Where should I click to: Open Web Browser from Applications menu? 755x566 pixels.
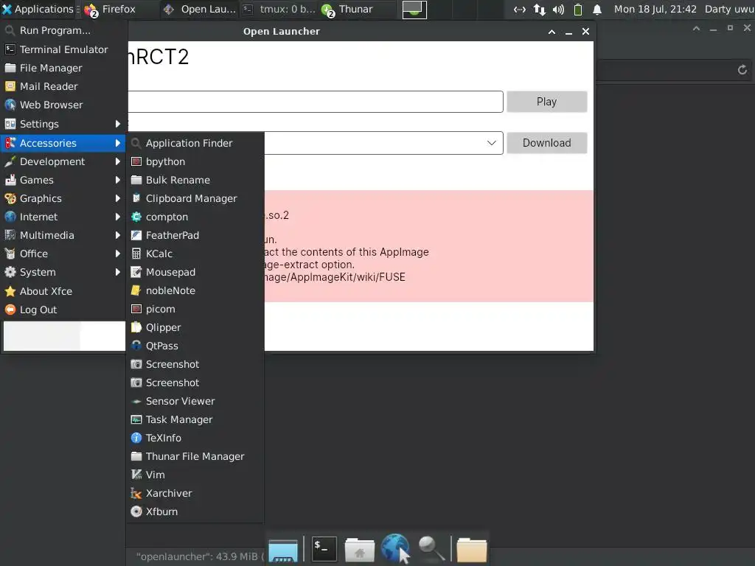[x=63, y=105]
